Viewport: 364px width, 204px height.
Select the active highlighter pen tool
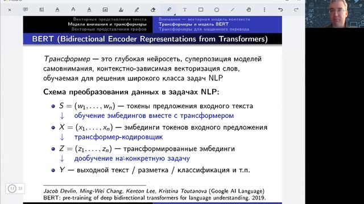tap(169, 10)
